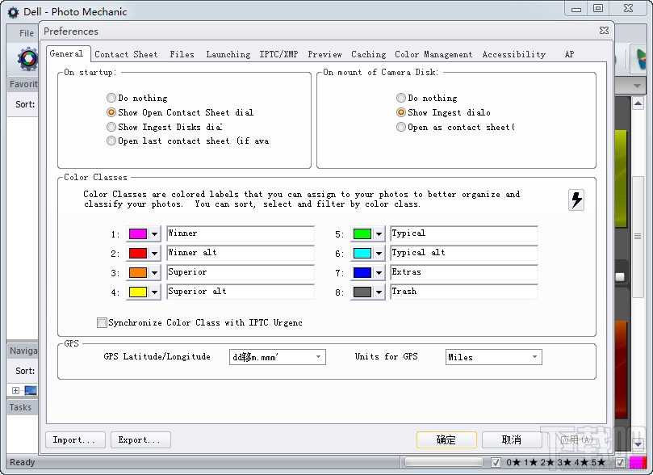Click green swatch for class 5

click(362, 233)
